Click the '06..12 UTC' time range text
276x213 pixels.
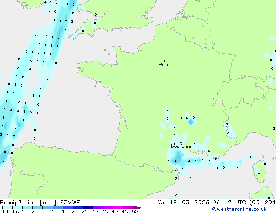tap(229, 203)
